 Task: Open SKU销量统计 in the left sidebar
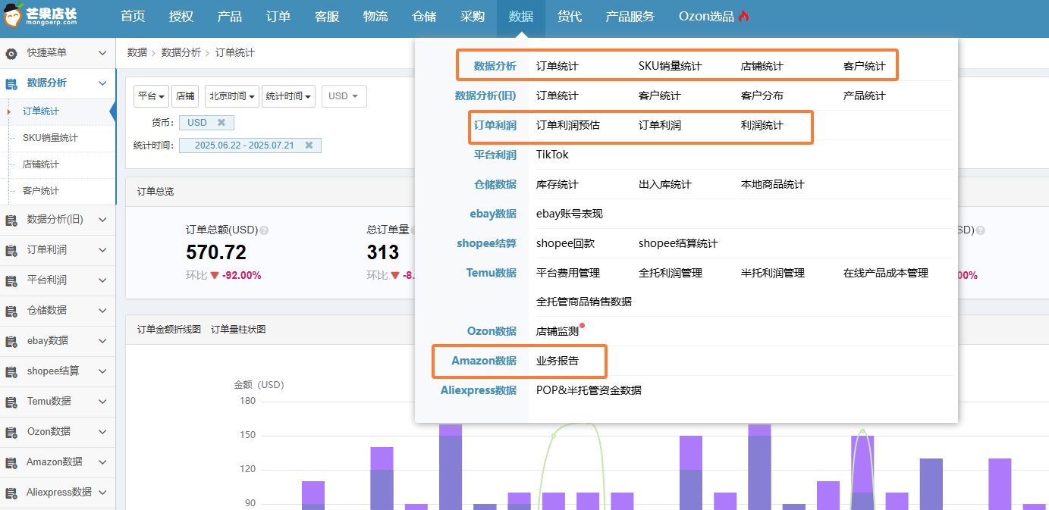tap(50, 138)
